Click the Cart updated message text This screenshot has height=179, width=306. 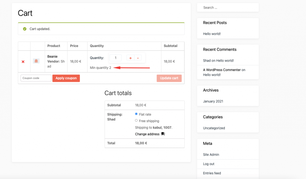click(x=40, y=29)
